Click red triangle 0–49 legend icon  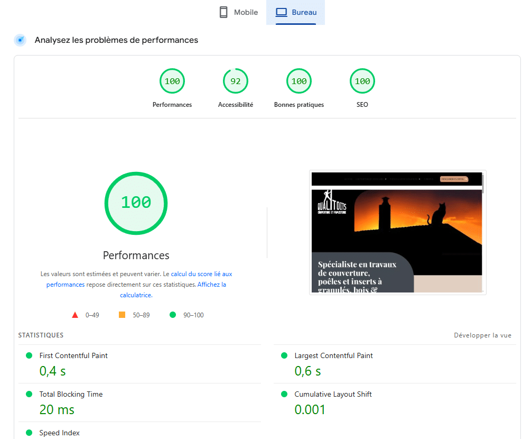coord(75,315)
